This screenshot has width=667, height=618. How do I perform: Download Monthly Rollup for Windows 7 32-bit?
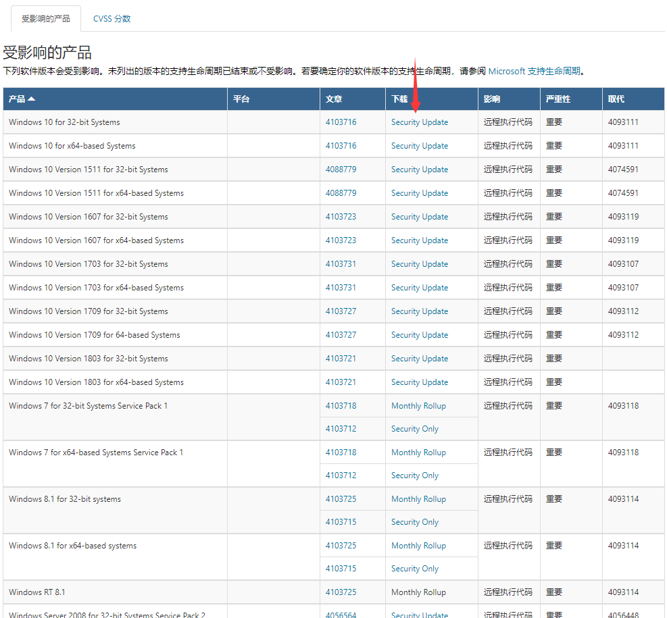pos(418,406)
